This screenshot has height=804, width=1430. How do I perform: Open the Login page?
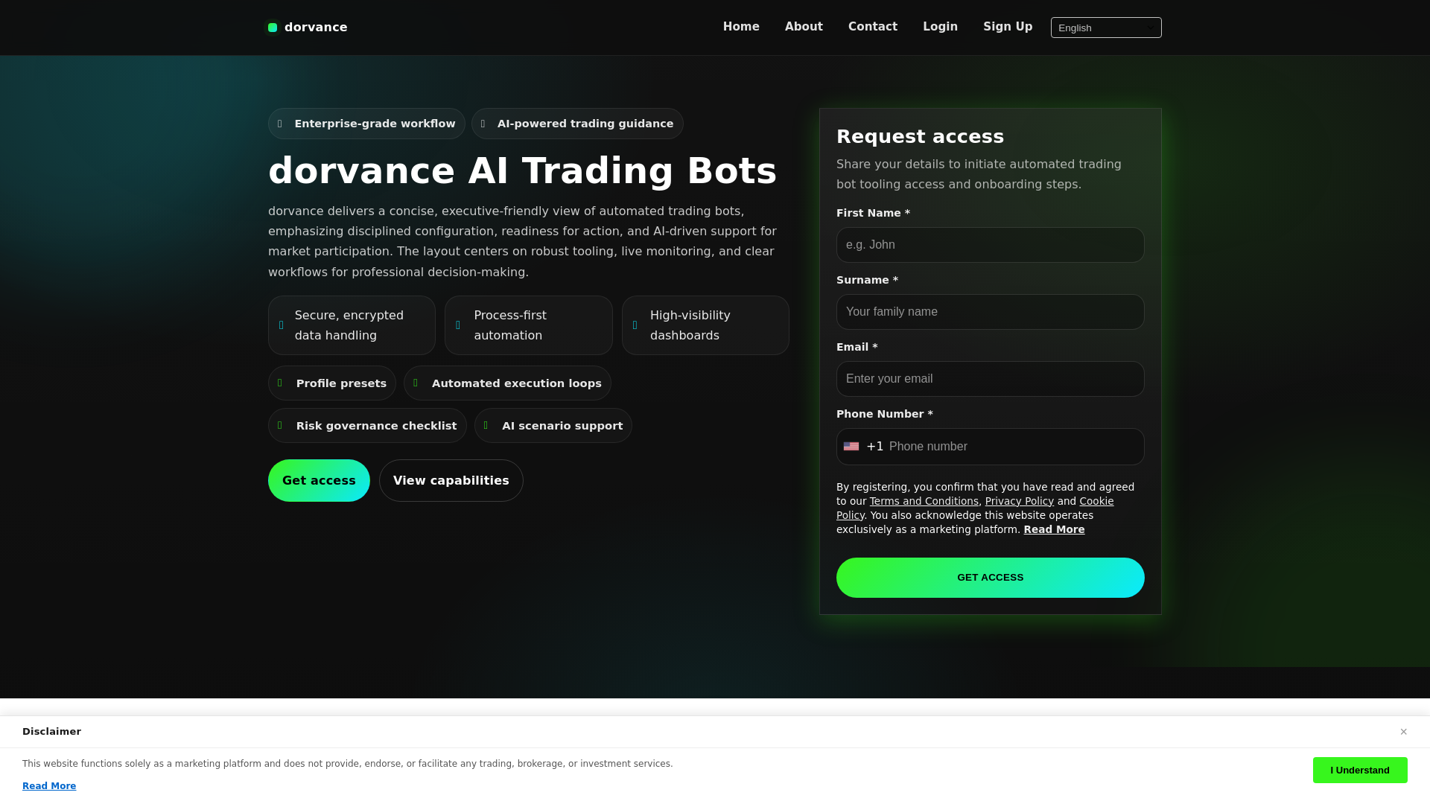click(x=940, y=27)
